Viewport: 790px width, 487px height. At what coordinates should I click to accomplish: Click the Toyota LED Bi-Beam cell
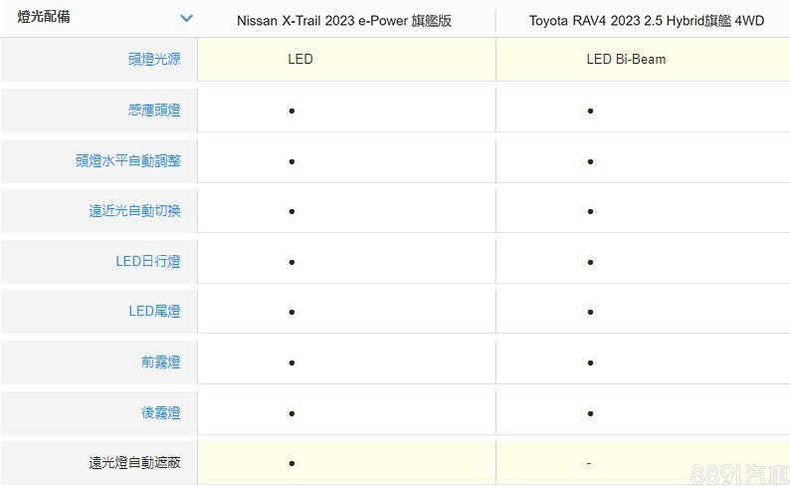(x=626, y=59)
